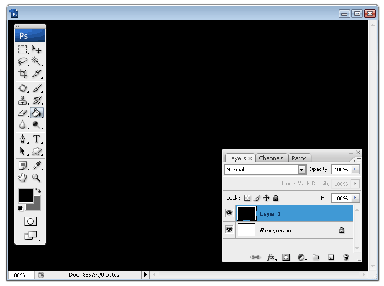The width and height of the screenshot is (384, 286).
Task: Select the Path Selection tool
Action: 23,152
